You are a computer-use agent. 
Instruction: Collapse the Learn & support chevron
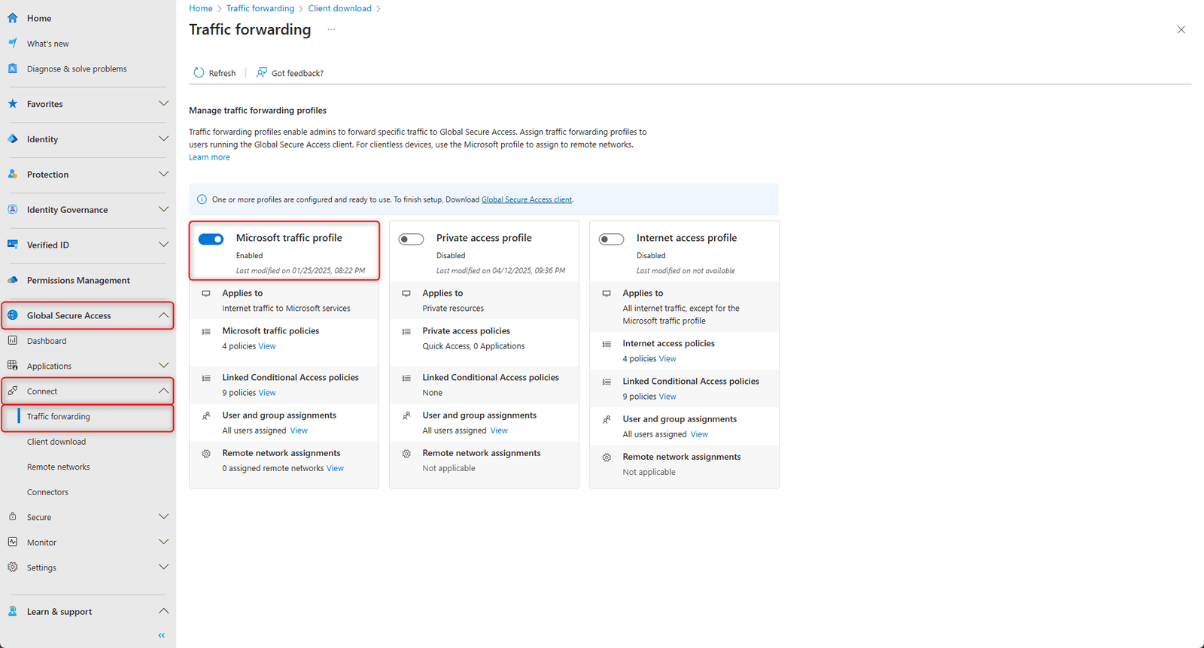(163, 611)
